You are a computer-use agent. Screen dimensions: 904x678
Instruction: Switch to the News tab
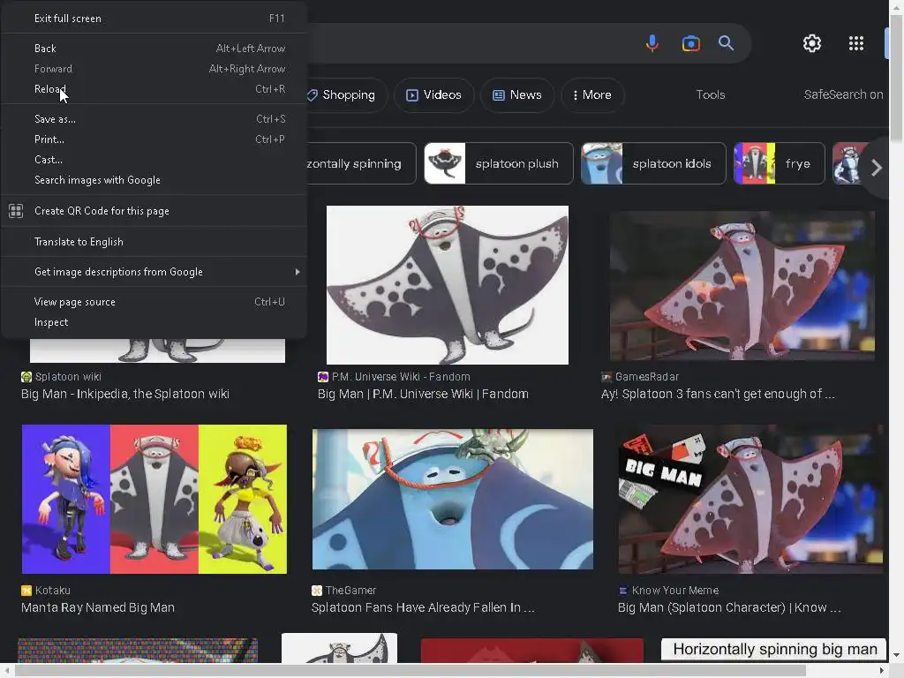[517, 95]
